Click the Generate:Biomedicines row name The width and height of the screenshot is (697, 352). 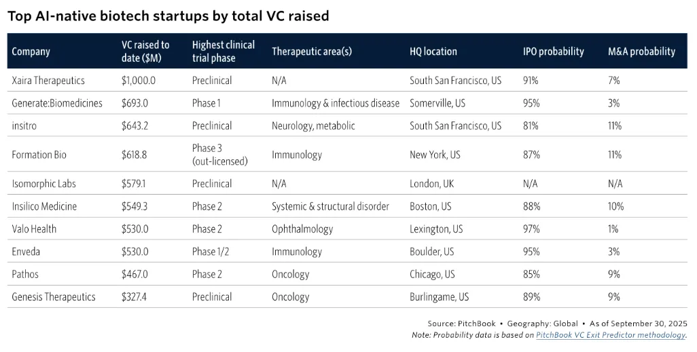57,103
